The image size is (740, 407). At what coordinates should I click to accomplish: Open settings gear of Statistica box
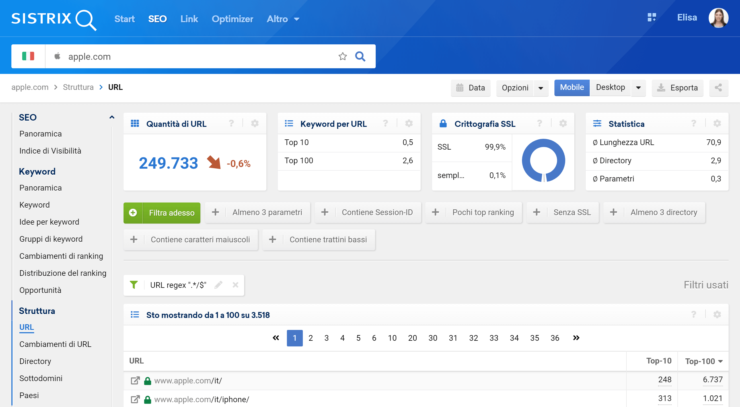(717, 124)
